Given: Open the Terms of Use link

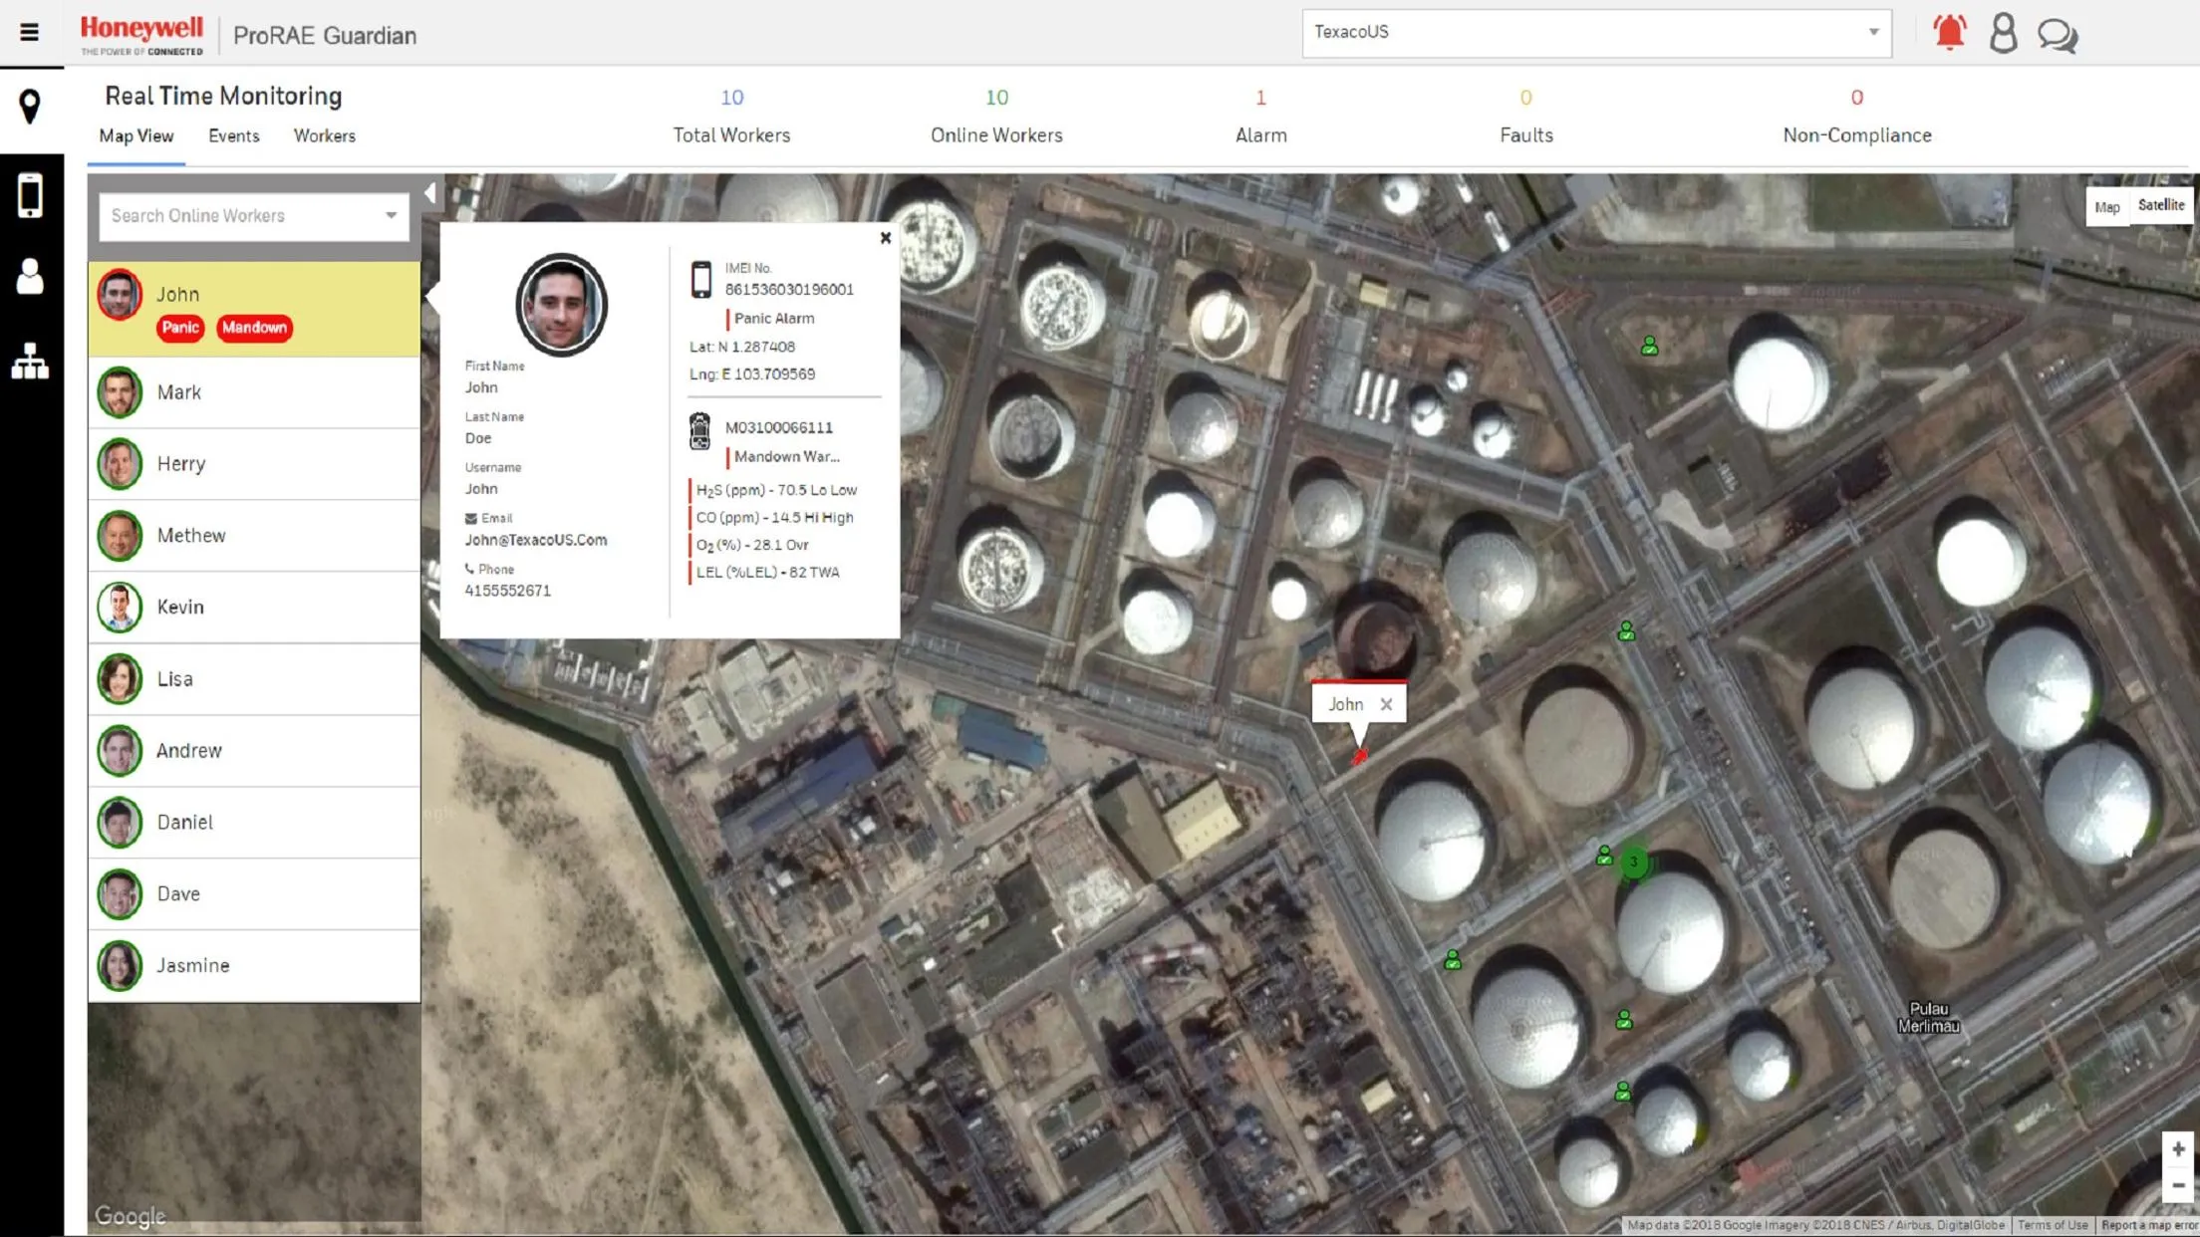Looking at the screenshot, I should pyautogui.click(x=2052, y=1226).
